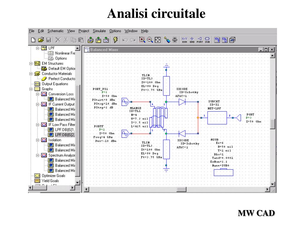Viewport: 306px width, 229px height.
Task: Click the View Layout icon in the toolbar
Action: pyautogui.click(x=225, y=40)
